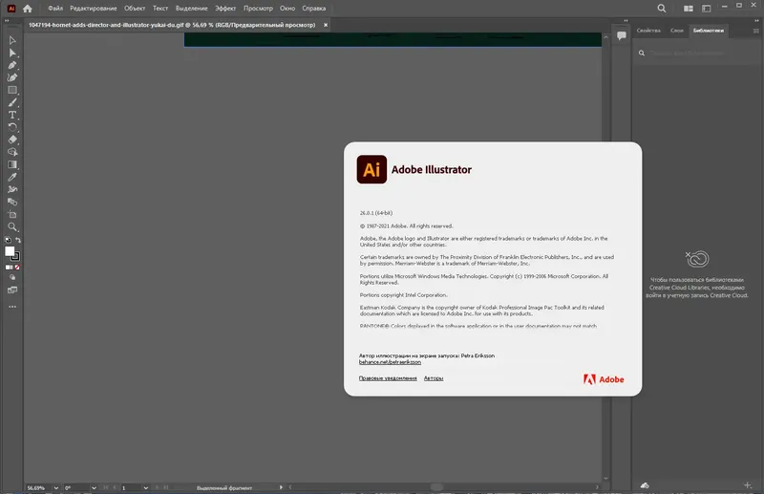
Task: Open behance.net/petraeriksson link
Action: [x=390, y=362]
